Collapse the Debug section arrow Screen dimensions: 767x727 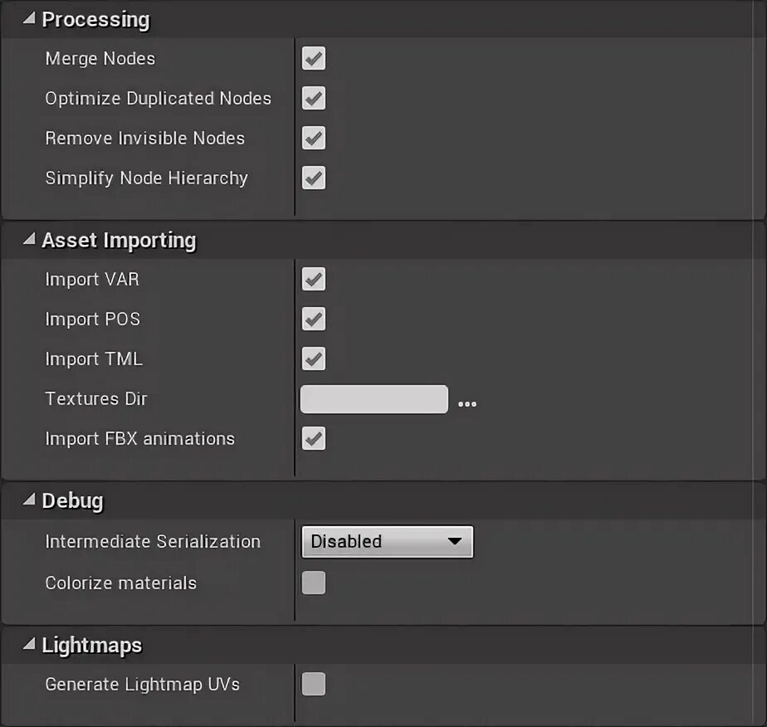coord(29,500)
